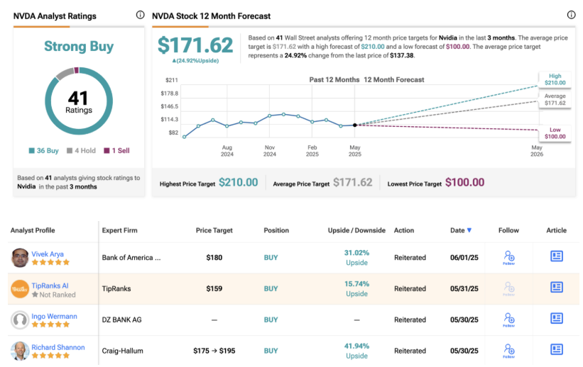Click Highest Price Target $210.00 value

[239, 182]
